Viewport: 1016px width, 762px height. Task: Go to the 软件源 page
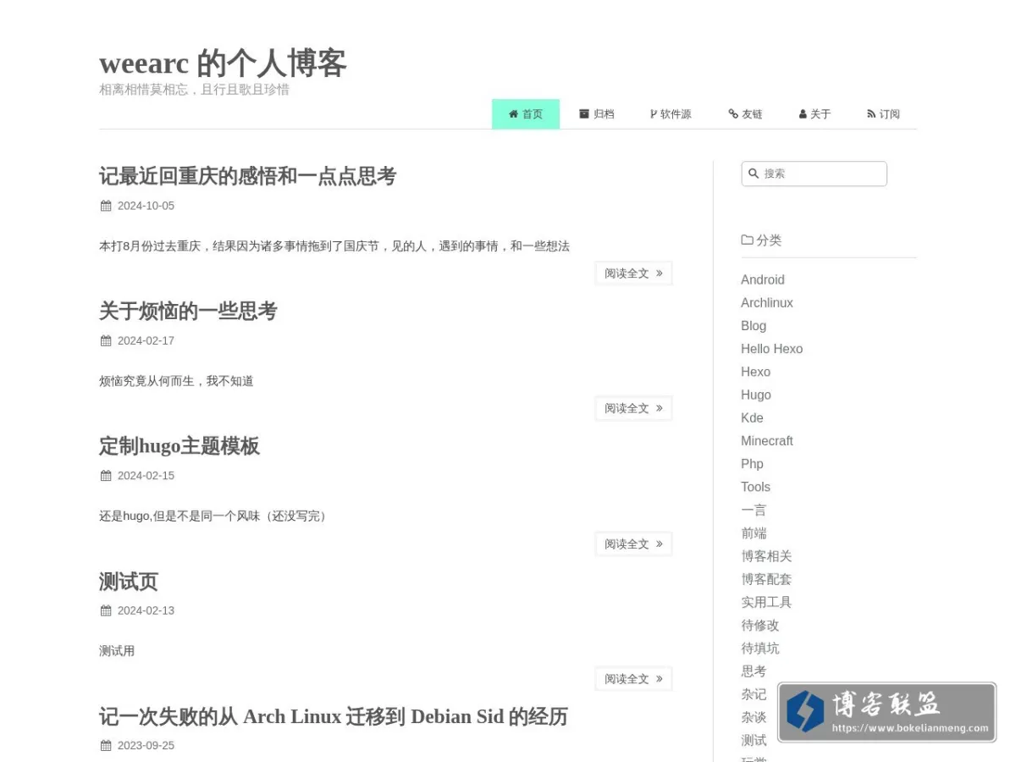(x=671, y=114)
